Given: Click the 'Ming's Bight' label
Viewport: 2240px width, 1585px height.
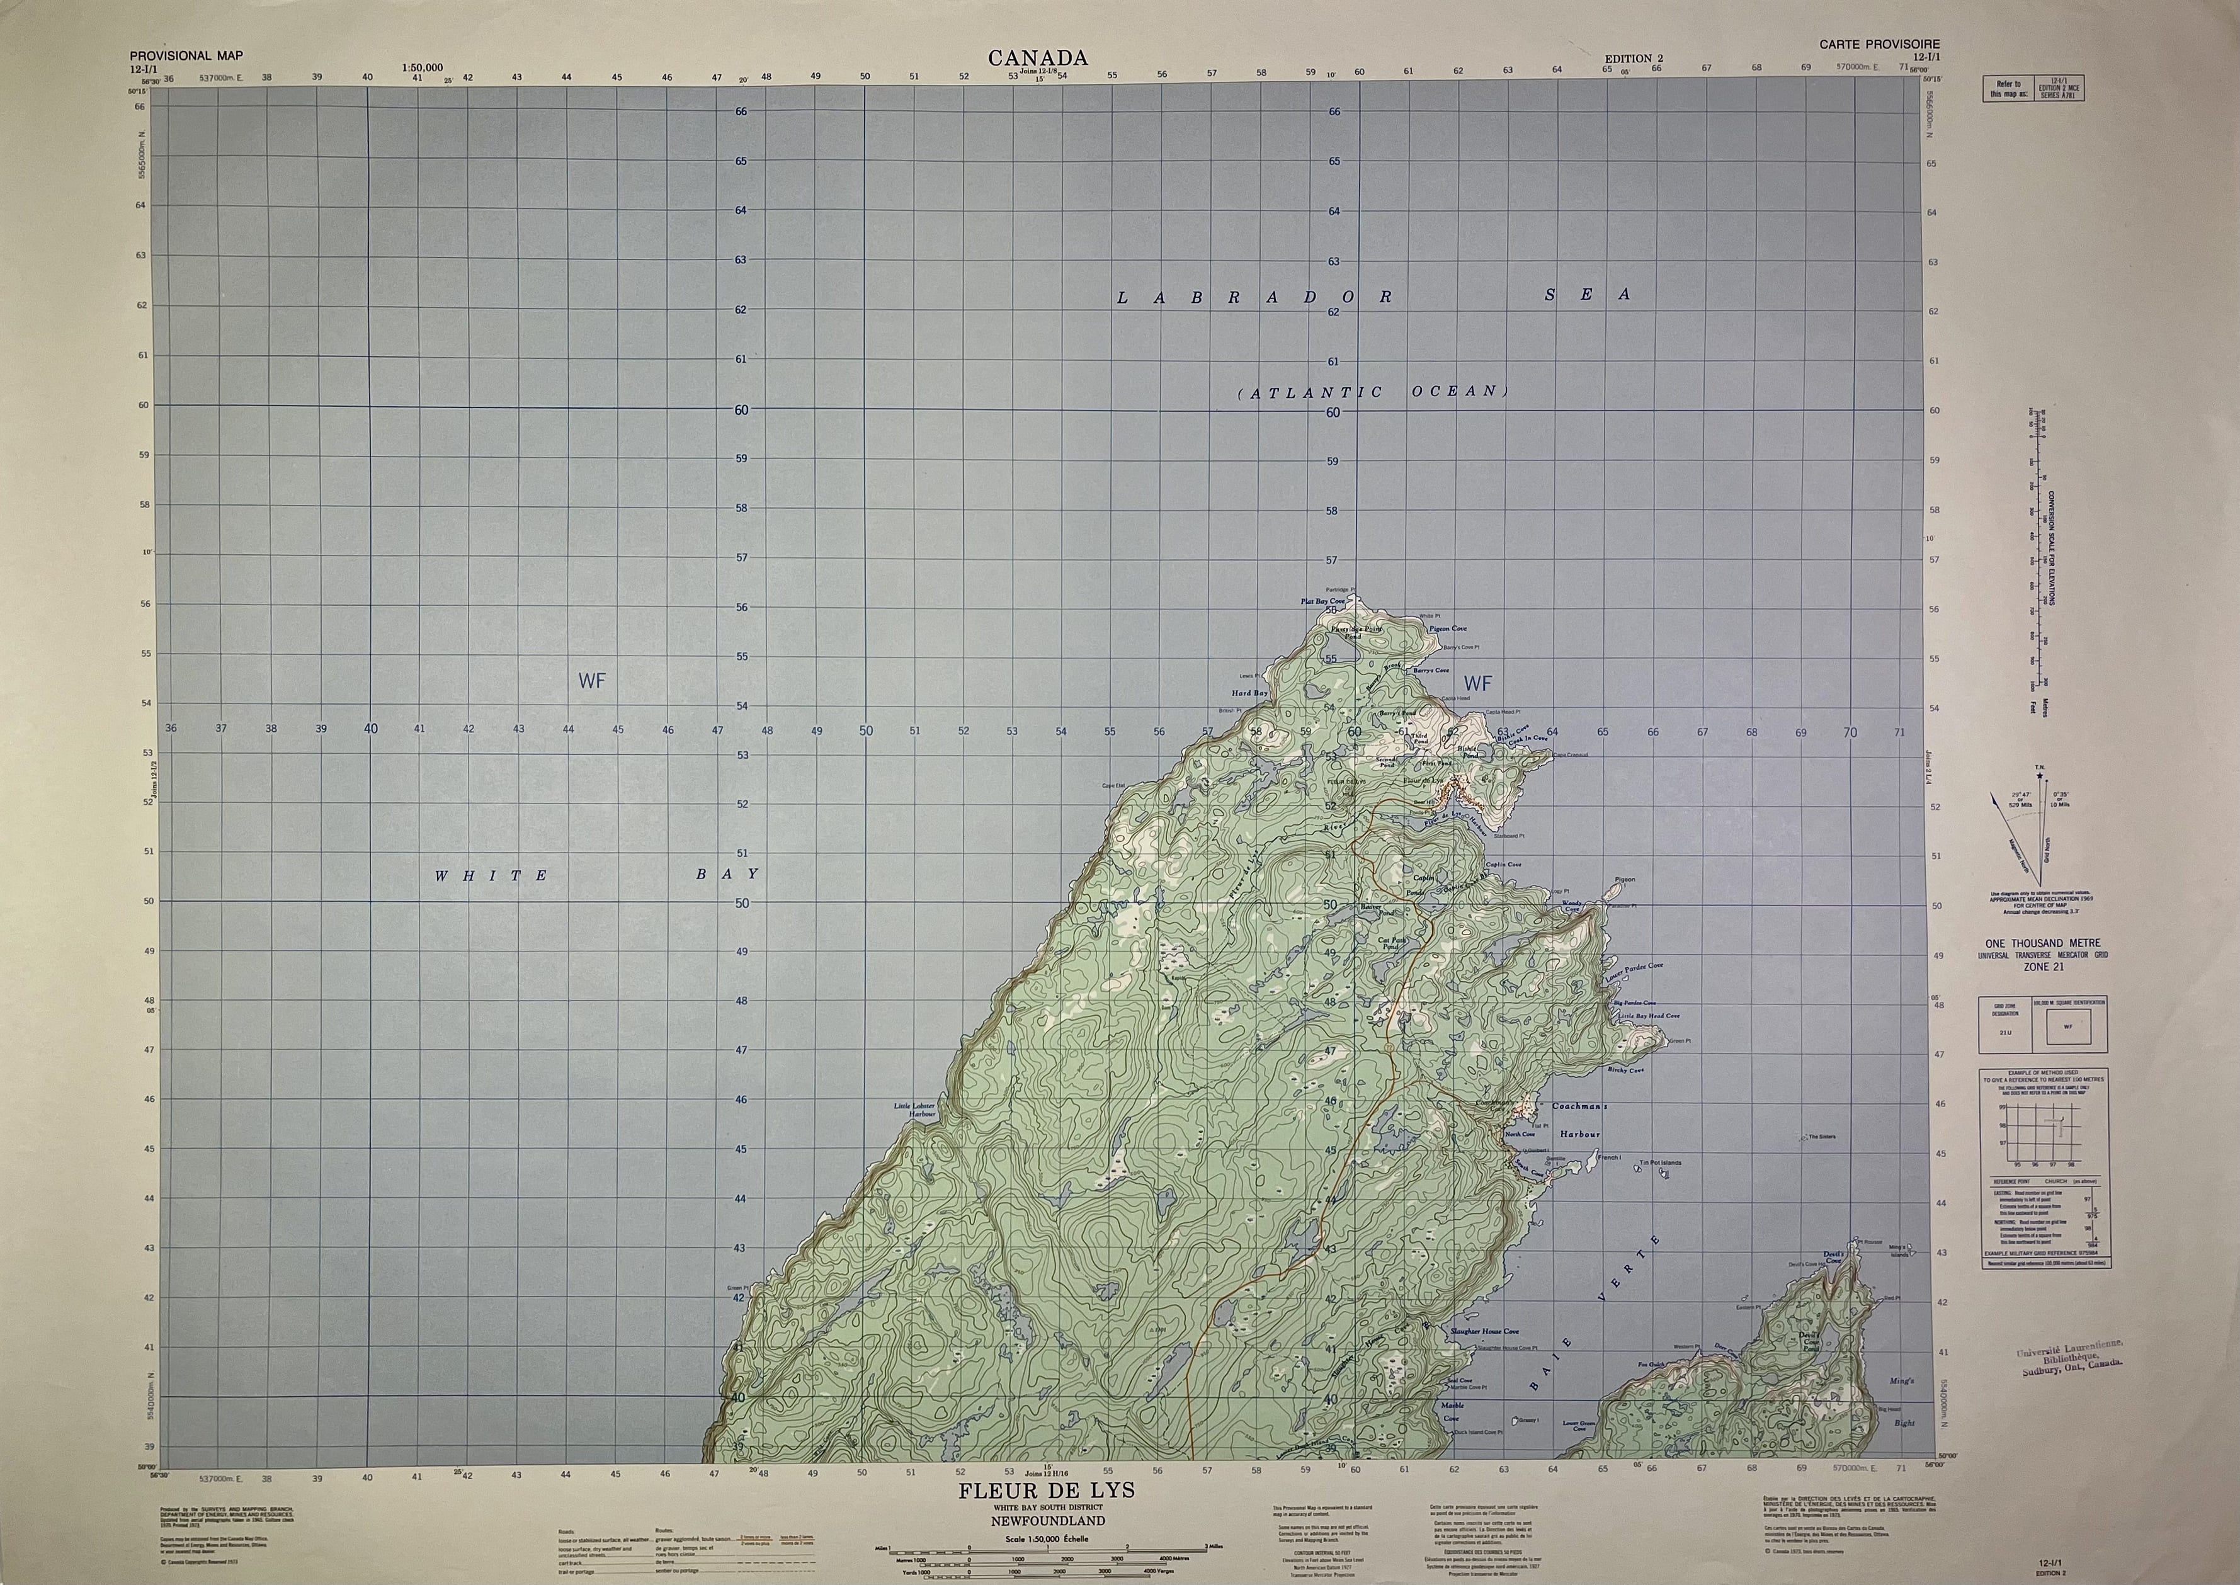Looking at the screenshot, I should click(x=1902, y=1402).
